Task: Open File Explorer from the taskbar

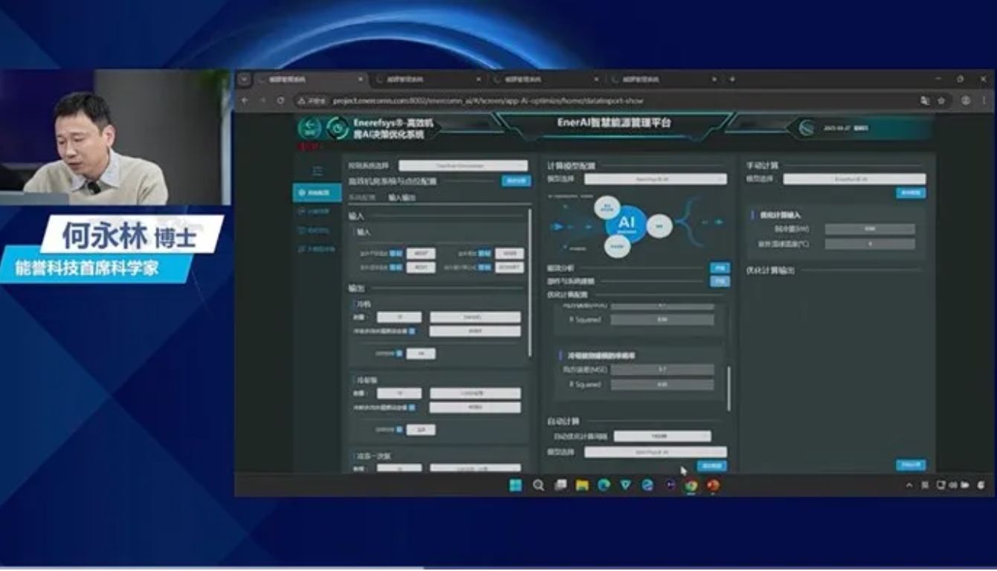Action: 582,485
